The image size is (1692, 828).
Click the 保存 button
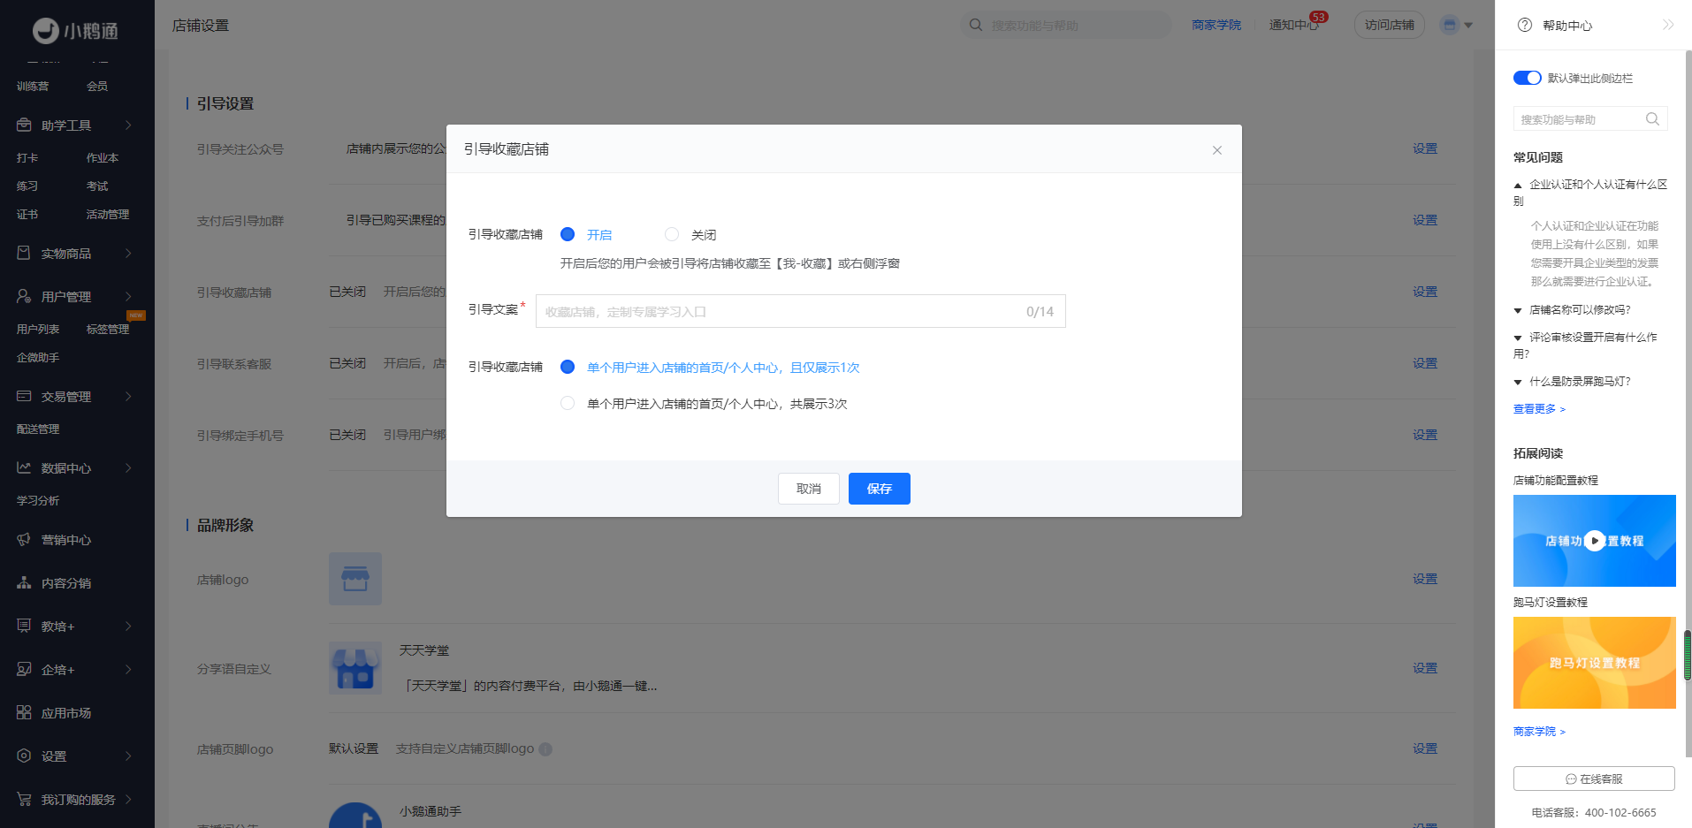click(x=879, y=489)
